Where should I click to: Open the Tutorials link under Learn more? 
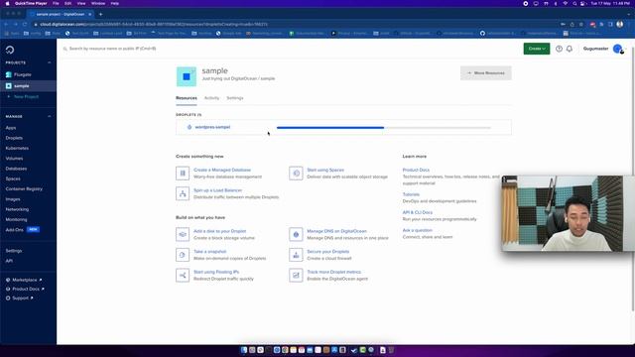coord(411,194)
